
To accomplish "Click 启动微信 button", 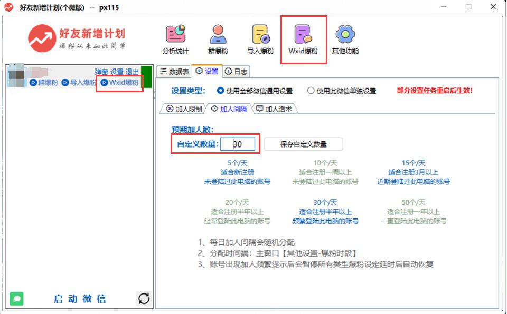I will pos(80,299).
